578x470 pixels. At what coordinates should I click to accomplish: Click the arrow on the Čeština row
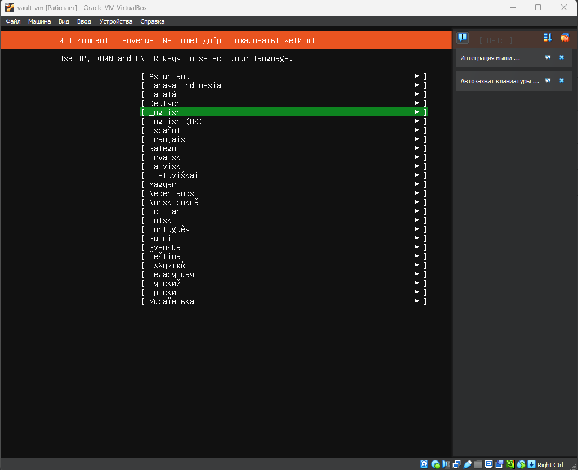tap(417, 256)
